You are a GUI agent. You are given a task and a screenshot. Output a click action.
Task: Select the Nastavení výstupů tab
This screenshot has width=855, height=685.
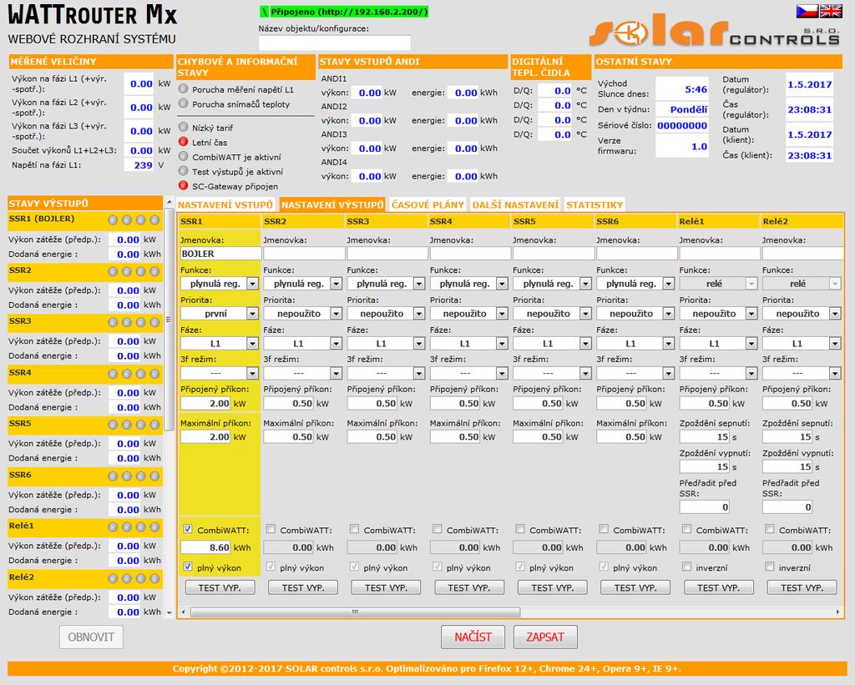click(x=332, y=205)
